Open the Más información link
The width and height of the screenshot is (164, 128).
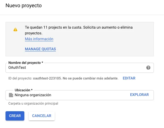39,39
